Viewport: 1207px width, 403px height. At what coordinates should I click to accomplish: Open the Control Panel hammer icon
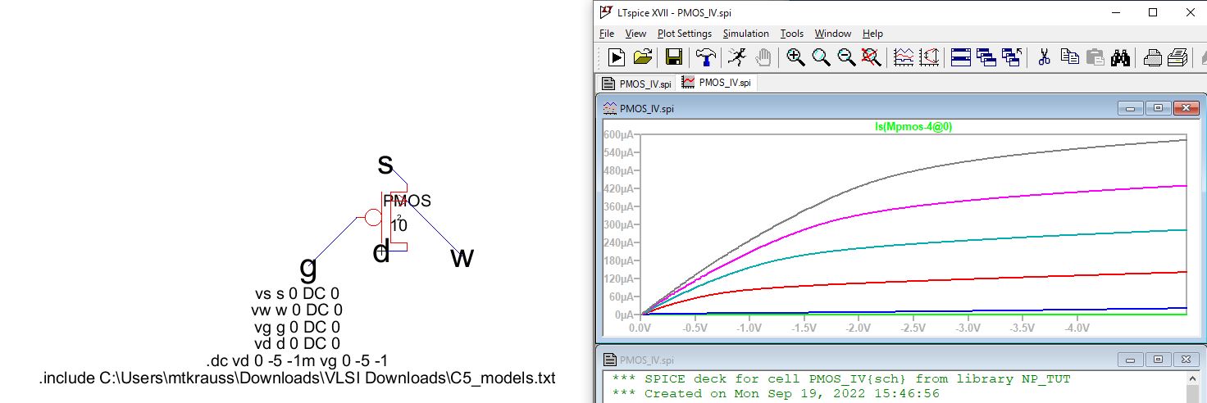[705, 57]
